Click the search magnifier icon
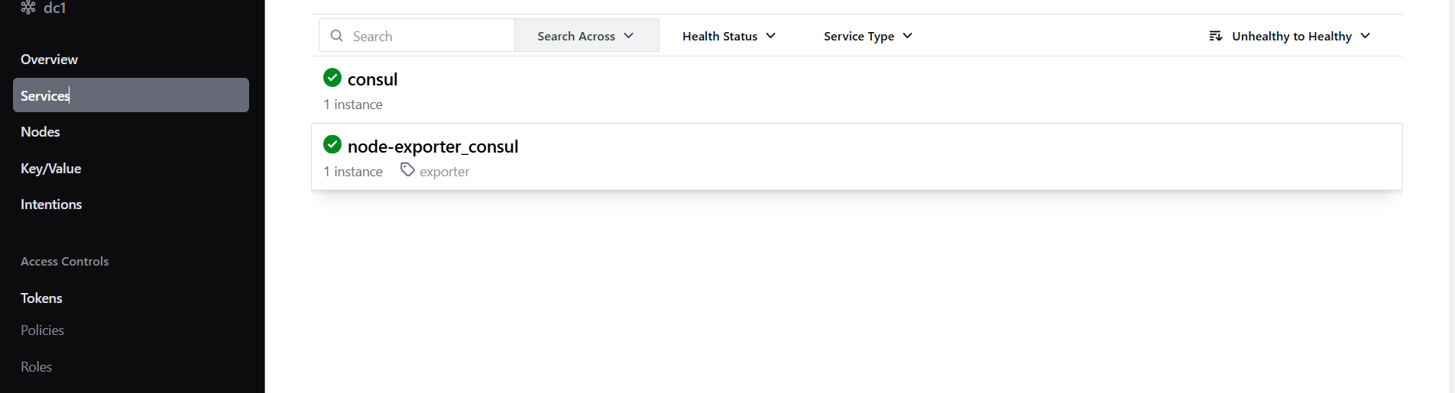This screenshot has width=1455, height=393. (x=336, y=36)
